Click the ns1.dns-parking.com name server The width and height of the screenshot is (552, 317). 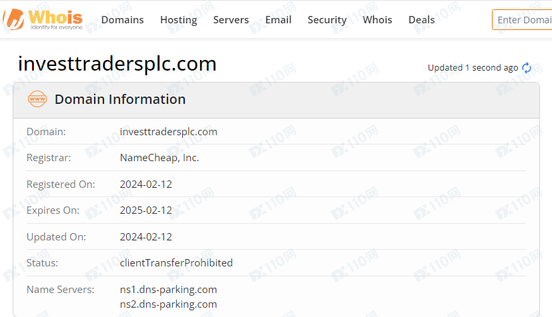[x=168, y=290]
